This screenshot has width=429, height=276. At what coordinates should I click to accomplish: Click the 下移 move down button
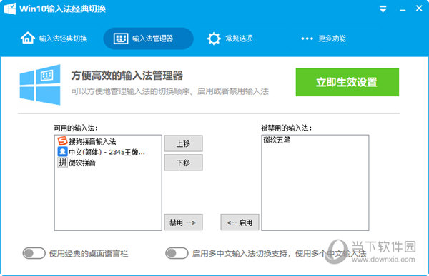[183, 163]
